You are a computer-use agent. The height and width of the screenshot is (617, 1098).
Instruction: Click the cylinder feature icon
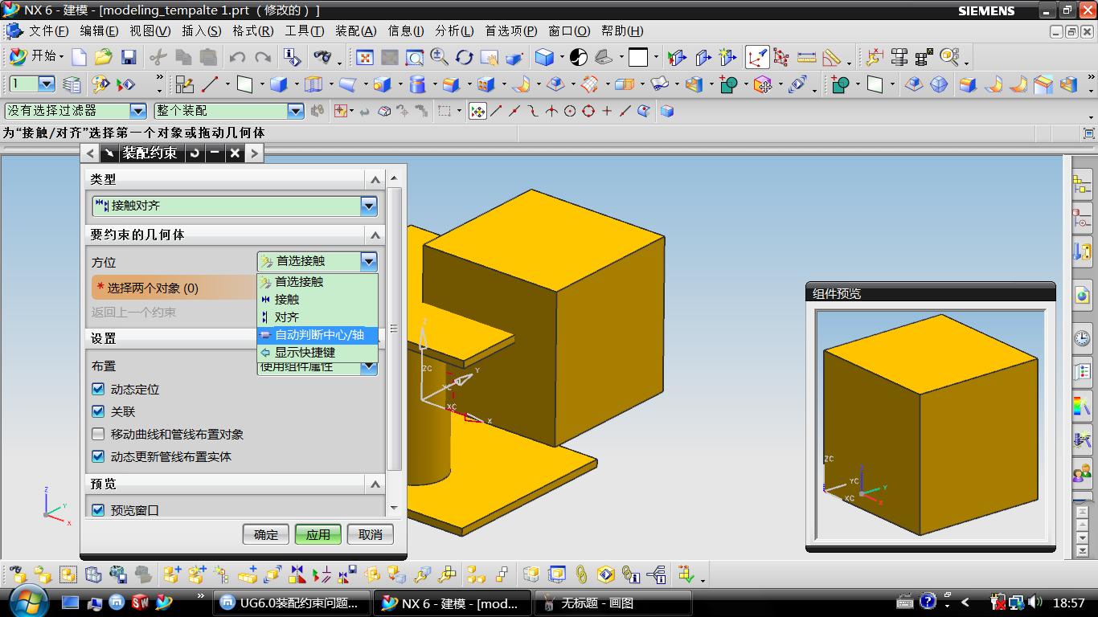tap(417, 84)
